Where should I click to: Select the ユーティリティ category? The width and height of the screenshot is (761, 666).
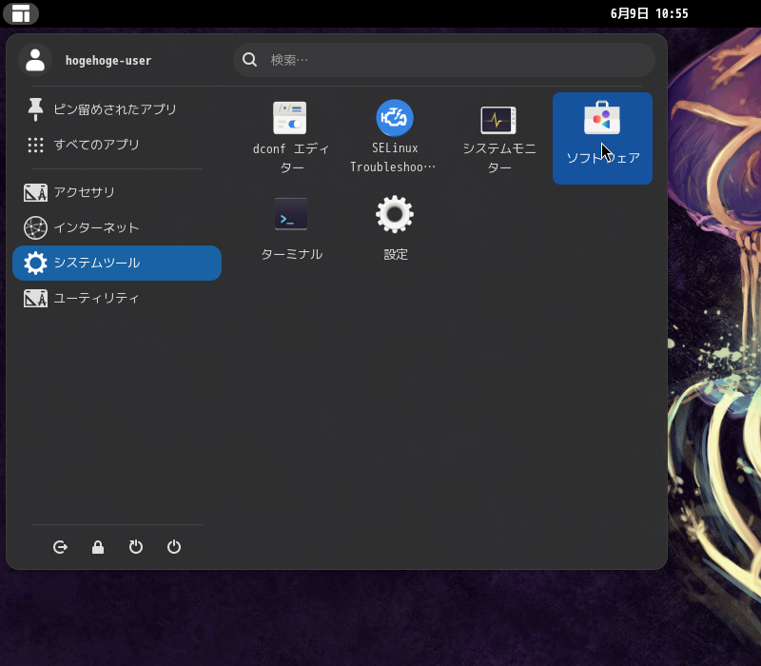(117, 298)
